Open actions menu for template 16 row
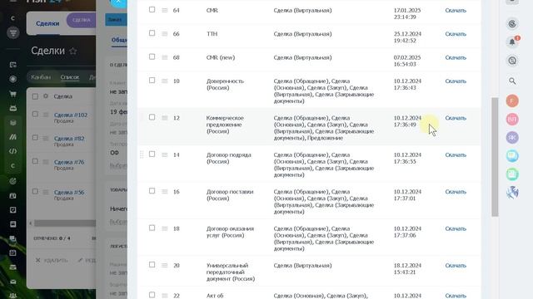Screen dimensions: 533x299 click(165, 192)
